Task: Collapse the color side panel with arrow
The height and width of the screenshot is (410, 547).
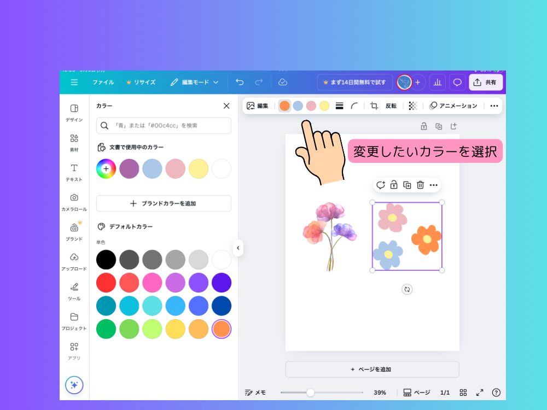Action: 238,248
